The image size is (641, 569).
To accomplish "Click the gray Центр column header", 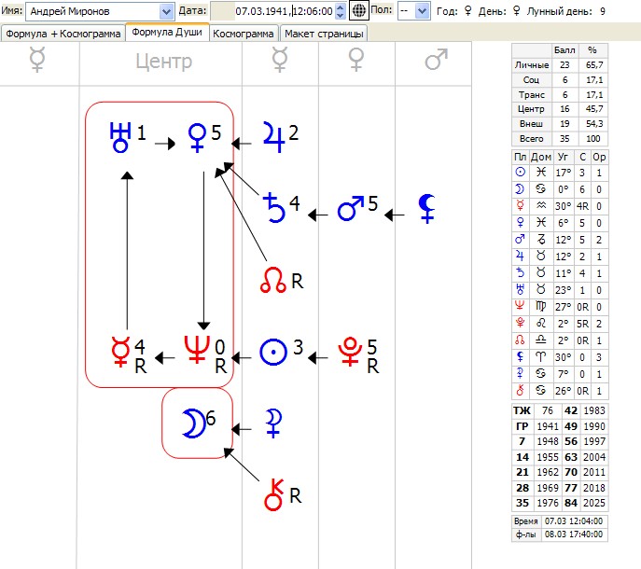I will 163,62.
